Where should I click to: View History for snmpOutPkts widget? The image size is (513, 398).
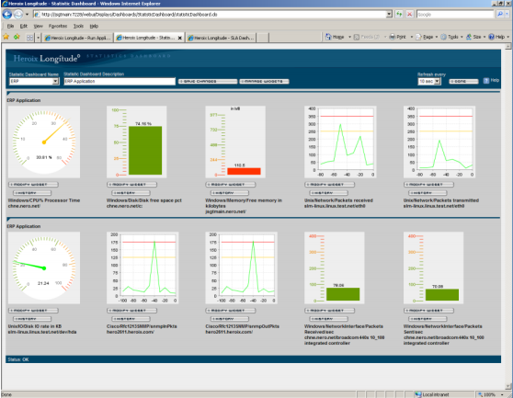click(230, 319)
